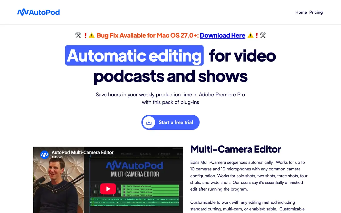
Task: Open the video title AutoPod Multi-Camera Editor
Action: click(83, 153)
